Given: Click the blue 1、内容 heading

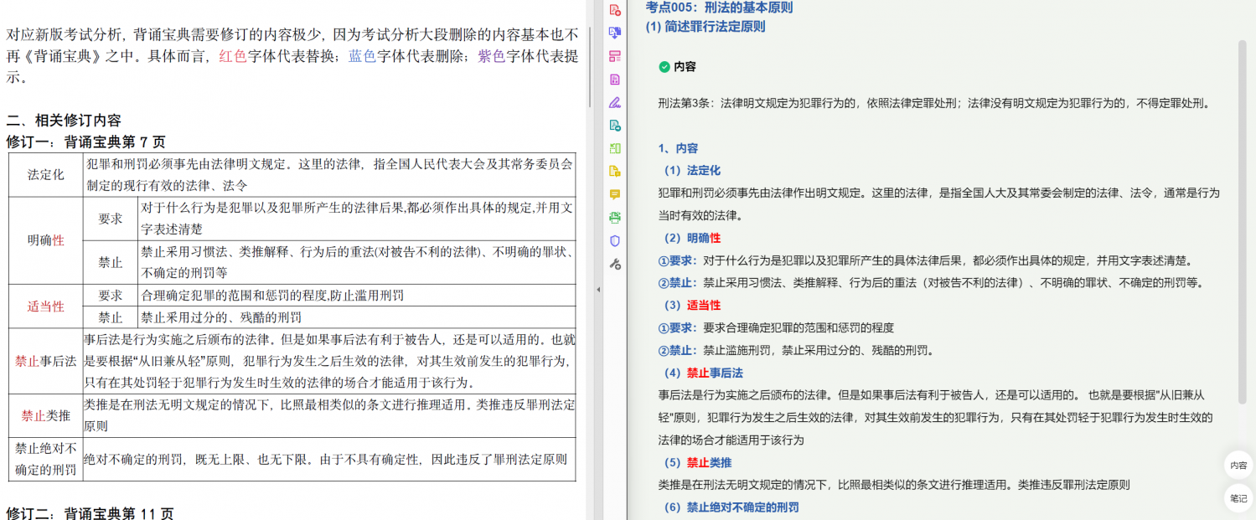Looking at the screenshot, I should (x=678, y=148).
